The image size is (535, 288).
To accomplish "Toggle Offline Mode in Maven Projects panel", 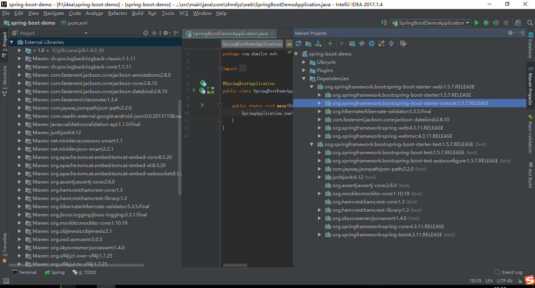I will pos(372,43).
